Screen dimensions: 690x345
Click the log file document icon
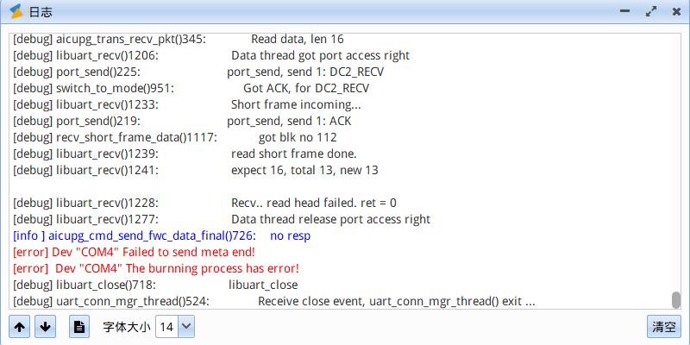point(78,327)
